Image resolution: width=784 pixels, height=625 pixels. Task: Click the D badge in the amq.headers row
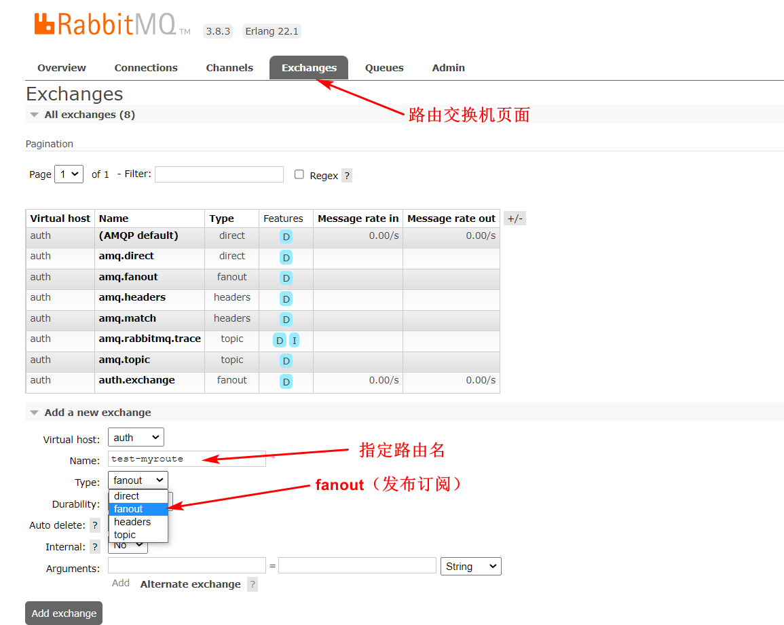pyautogui.click(x=286, y=299)
